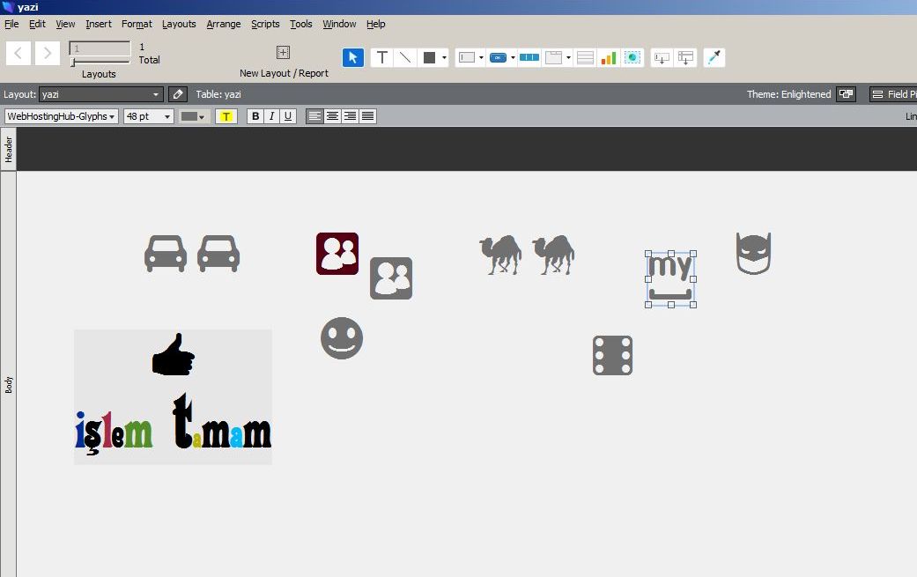This screenshot has width=917, height=577.
Task: Click the pencil Edit Layout icon
Action: [178, 94]
